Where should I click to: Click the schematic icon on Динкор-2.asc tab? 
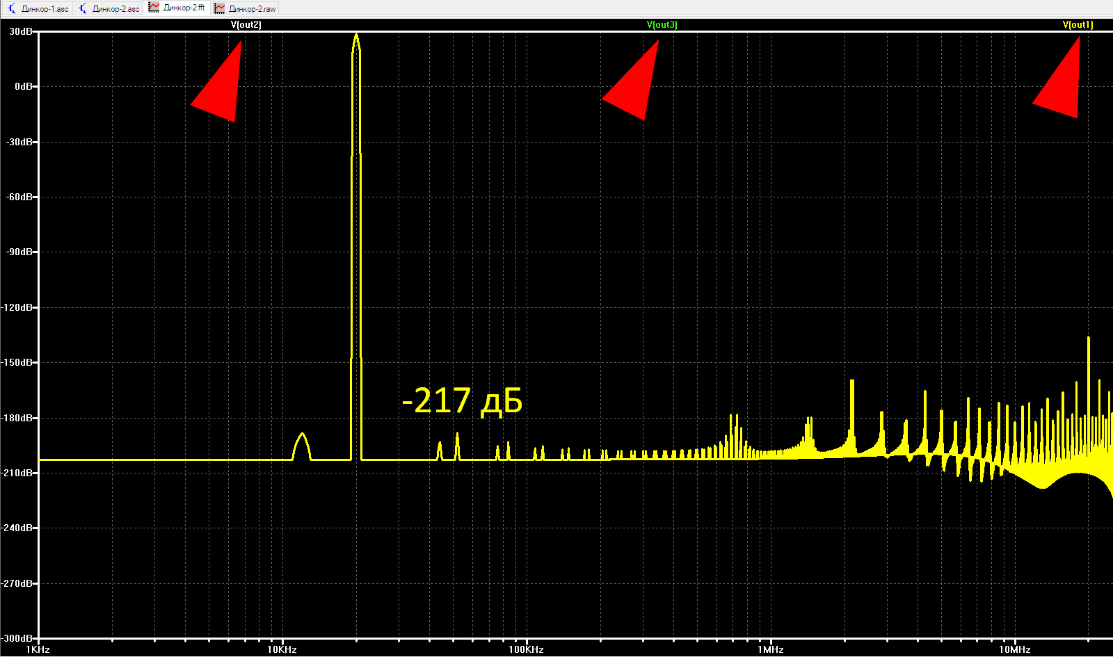[x=83, y=9]
